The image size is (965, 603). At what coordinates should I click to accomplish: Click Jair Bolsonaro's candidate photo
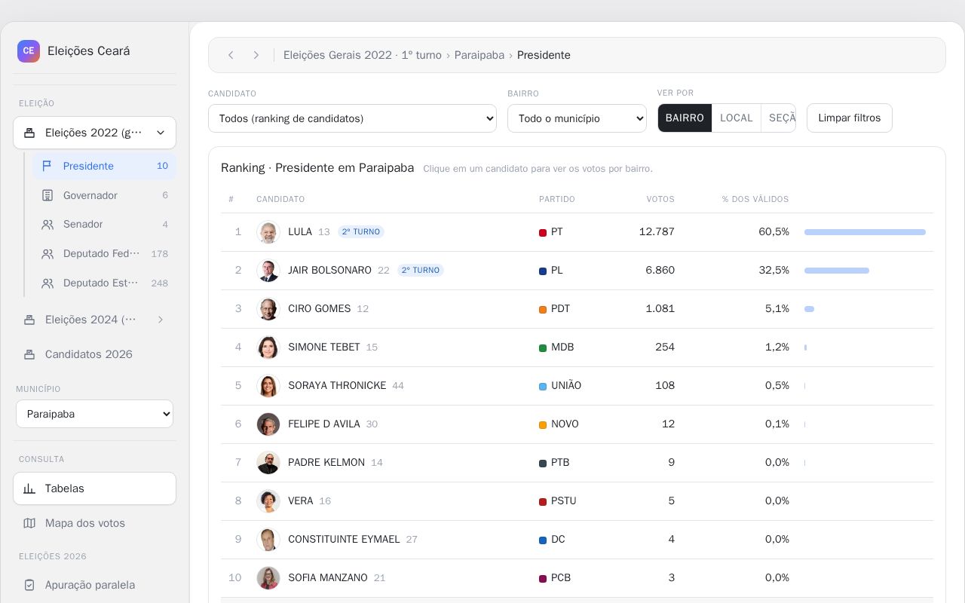(x=268, y=271)
